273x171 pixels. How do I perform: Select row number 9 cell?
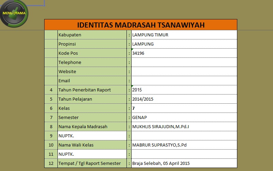pyautogui.click(x=51, y=136)
